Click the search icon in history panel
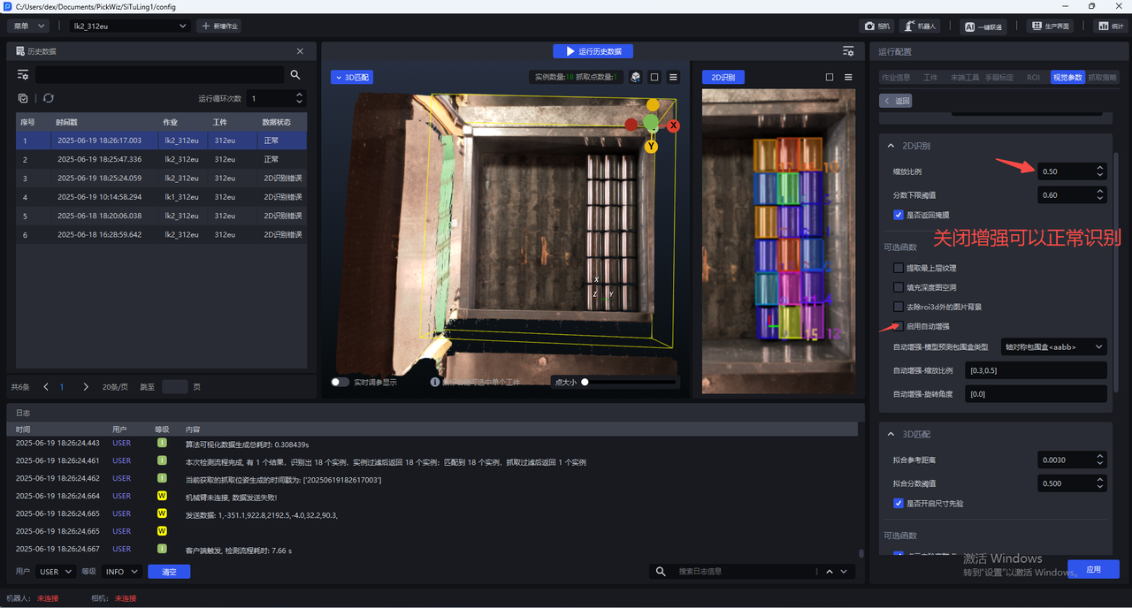The image size is (1132, 608). [x=295, y=75]
